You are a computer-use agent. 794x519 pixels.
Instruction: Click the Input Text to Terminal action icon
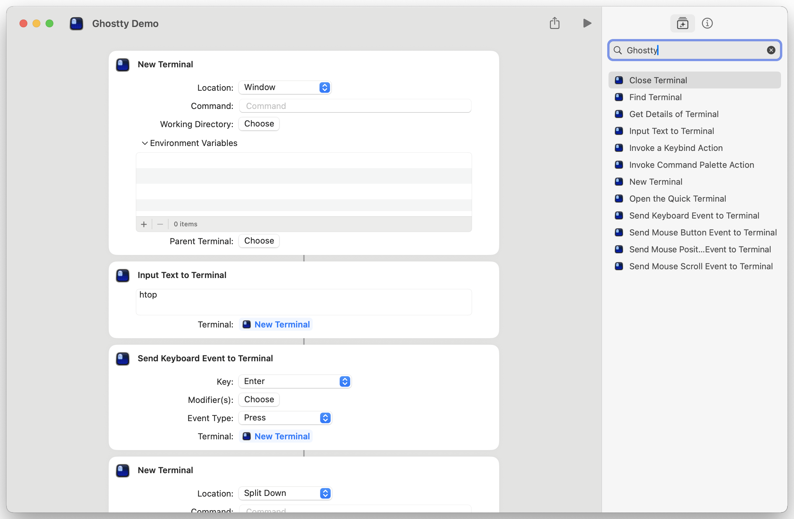pyautogui.click(x=122, y=275)
